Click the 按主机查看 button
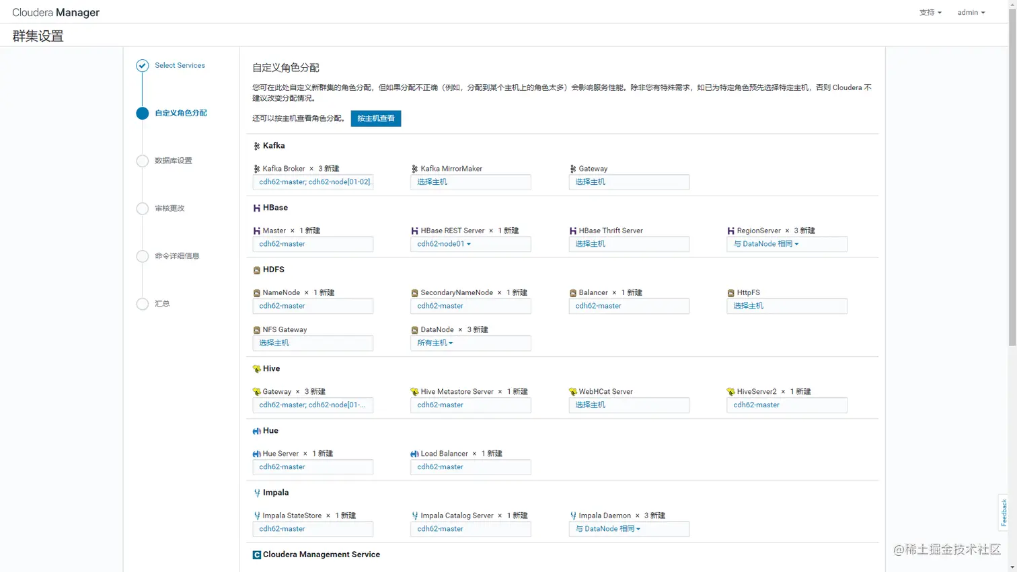 pyautogui.click(x=376, y=118)
